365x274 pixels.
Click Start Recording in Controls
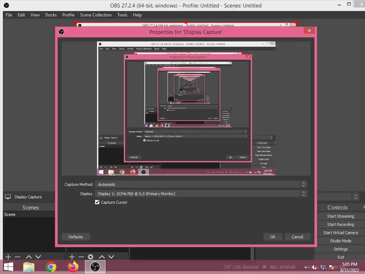(340, 224)
